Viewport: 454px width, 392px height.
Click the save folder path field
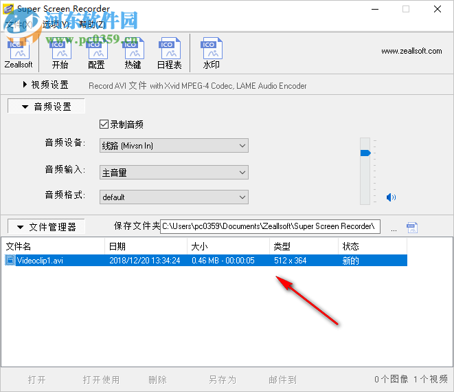point(270,226)
